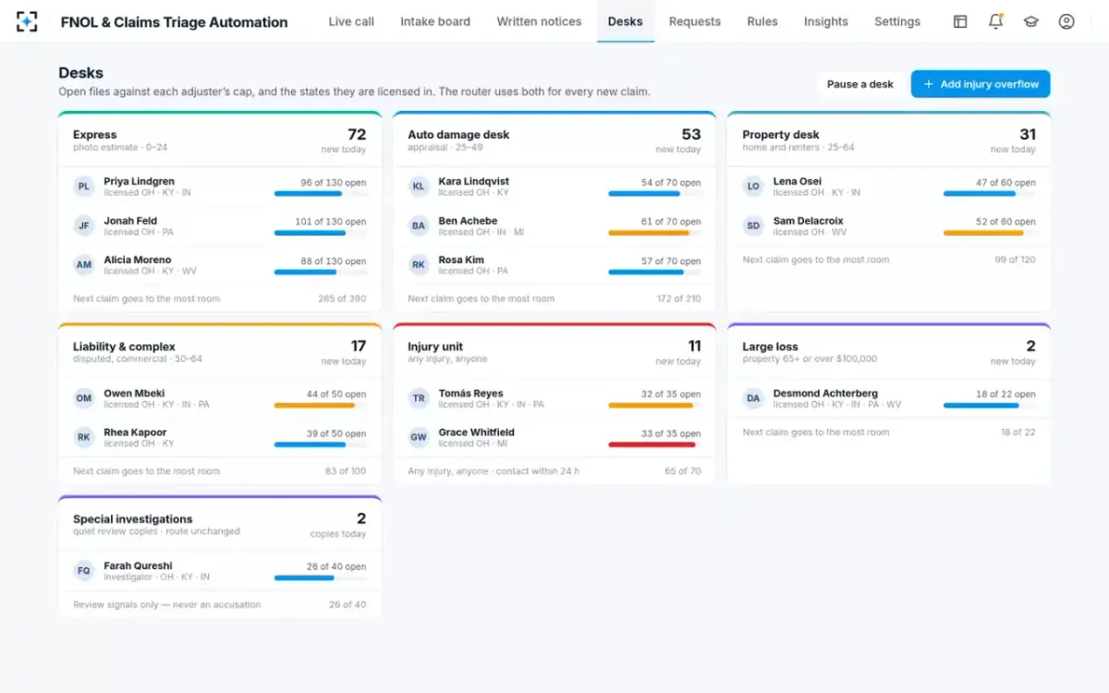
Task: Click Owen Mbeki's OM avatar
Action: point(84,398)
